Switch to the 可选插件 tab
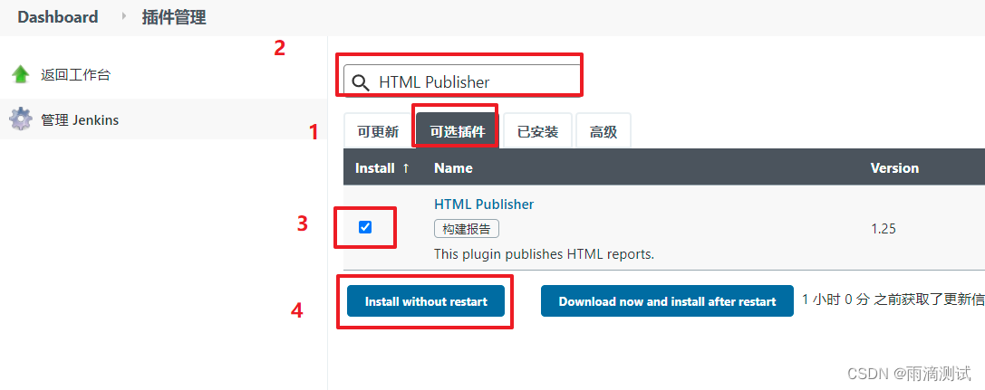 [x=458, y=132]
